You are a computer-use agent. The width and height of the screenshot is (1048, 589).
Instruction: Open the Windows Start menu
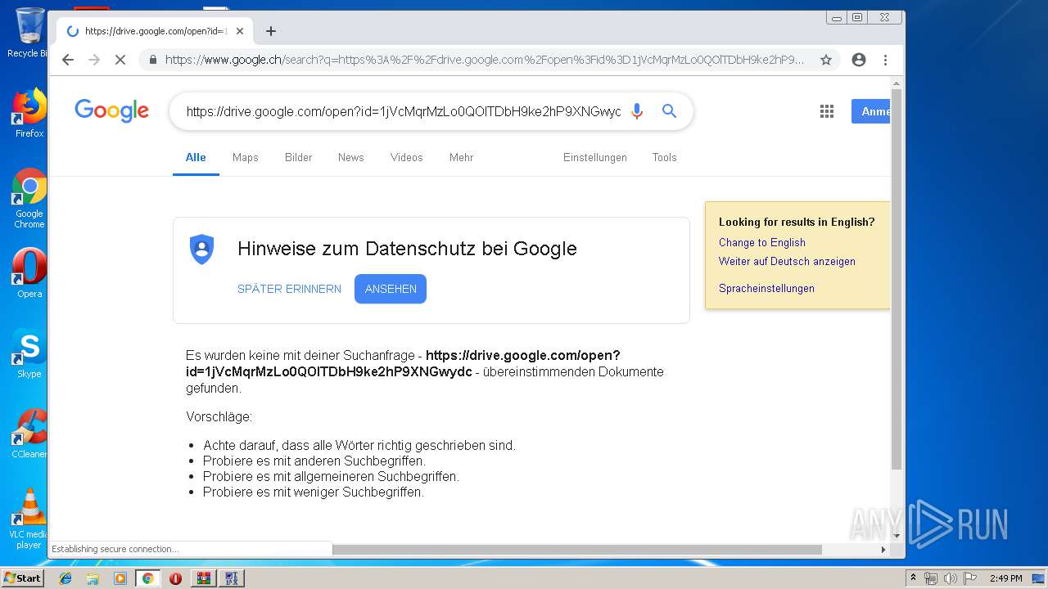tap(23, 578)
